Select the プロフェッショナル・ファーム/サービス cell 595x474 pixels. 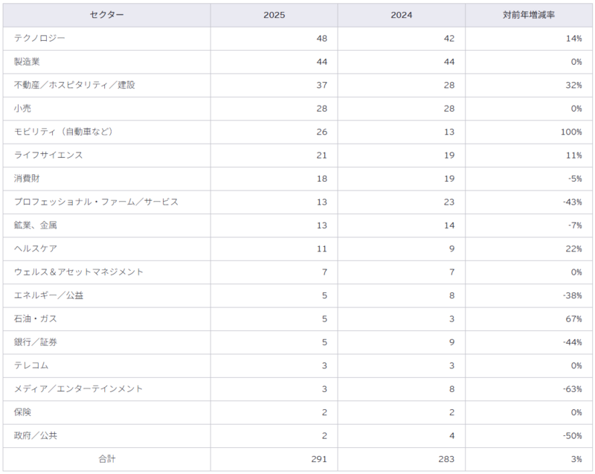106,202
